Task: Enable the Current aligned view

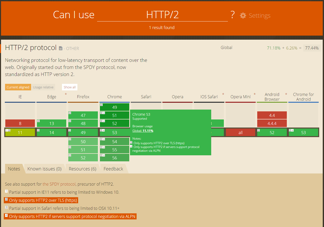Action: pos(18,87)
